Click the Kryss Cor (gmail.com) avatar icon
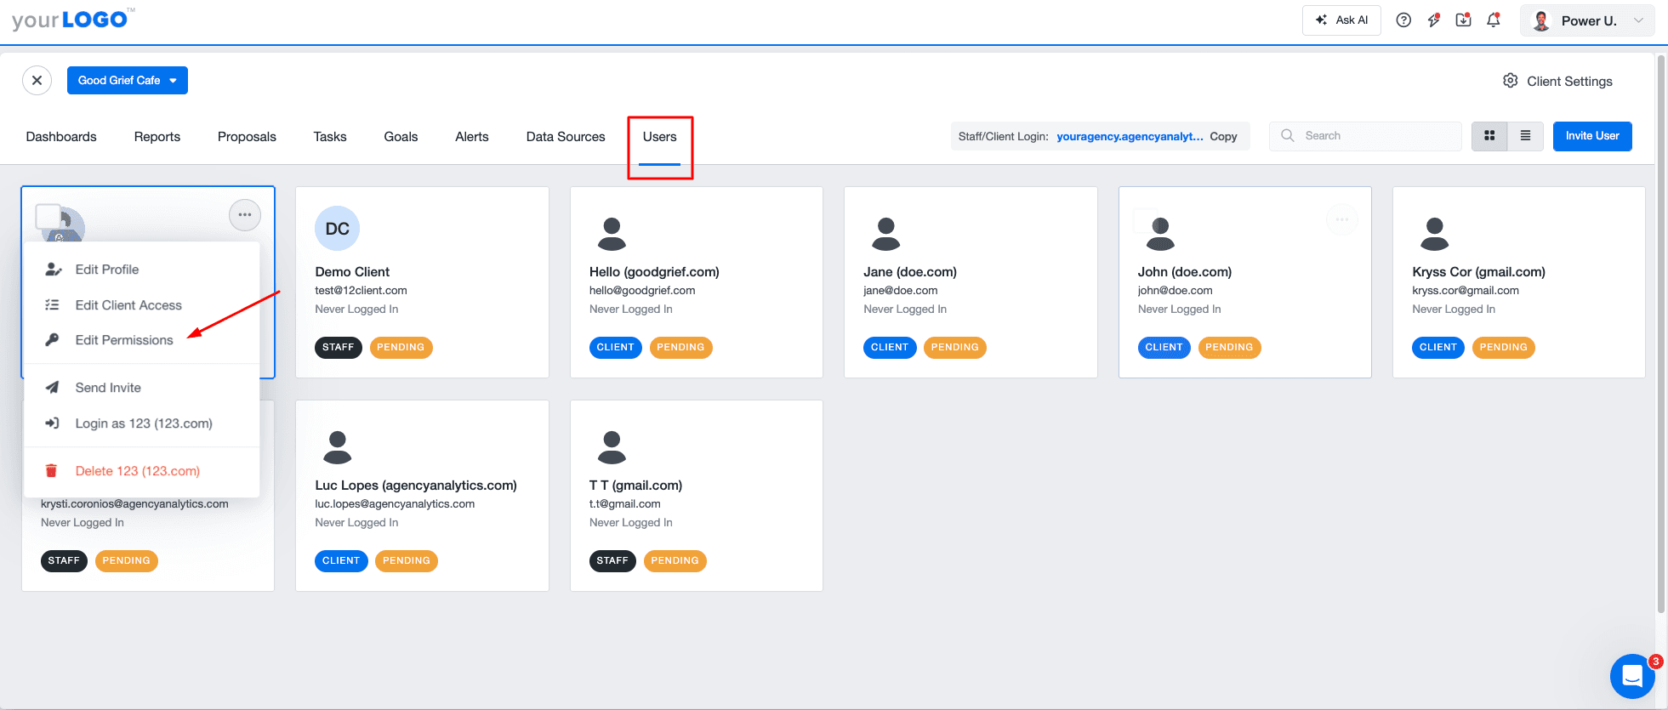 point(1435,234)
